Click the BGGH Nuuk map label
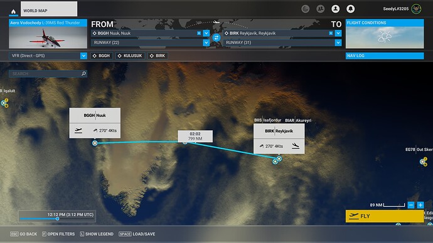433x243 pixels. pyautogui.click(x=95, y=115)
